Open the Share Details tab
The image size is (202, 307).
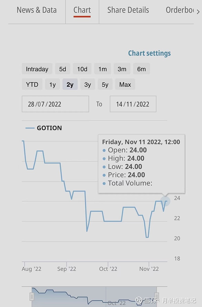128,10
